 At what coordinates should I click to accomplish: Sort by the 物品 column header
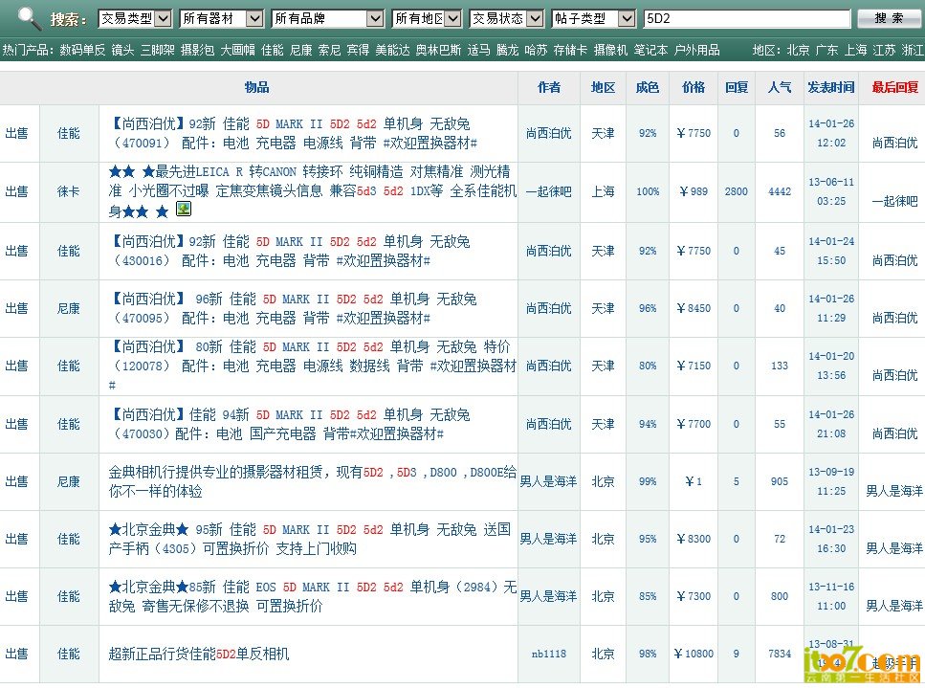pyautogui.click(x=257, y=87)
